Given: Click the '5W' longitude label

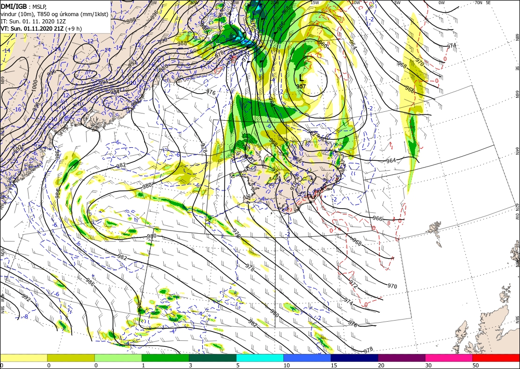Looking at the screenshot, I should tap(397, 3).
